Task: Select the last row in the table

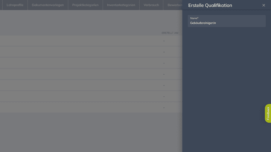Action: pos(90,108)
